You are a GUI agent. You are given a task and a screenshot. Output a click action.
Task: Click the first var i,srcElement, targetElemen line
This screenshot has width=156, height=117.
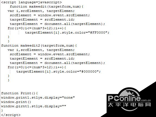click(41, 11)
